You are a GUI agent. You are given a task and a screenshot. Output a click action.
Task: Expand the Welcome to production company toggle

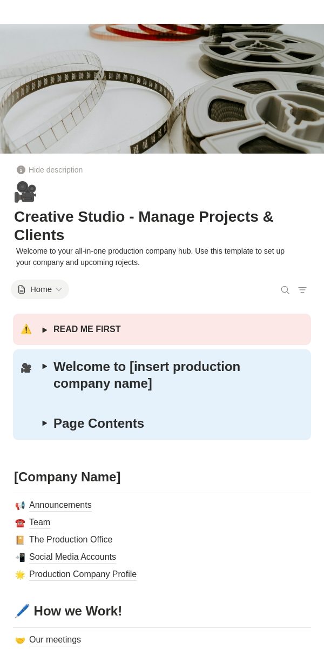(x=45, y=367)
